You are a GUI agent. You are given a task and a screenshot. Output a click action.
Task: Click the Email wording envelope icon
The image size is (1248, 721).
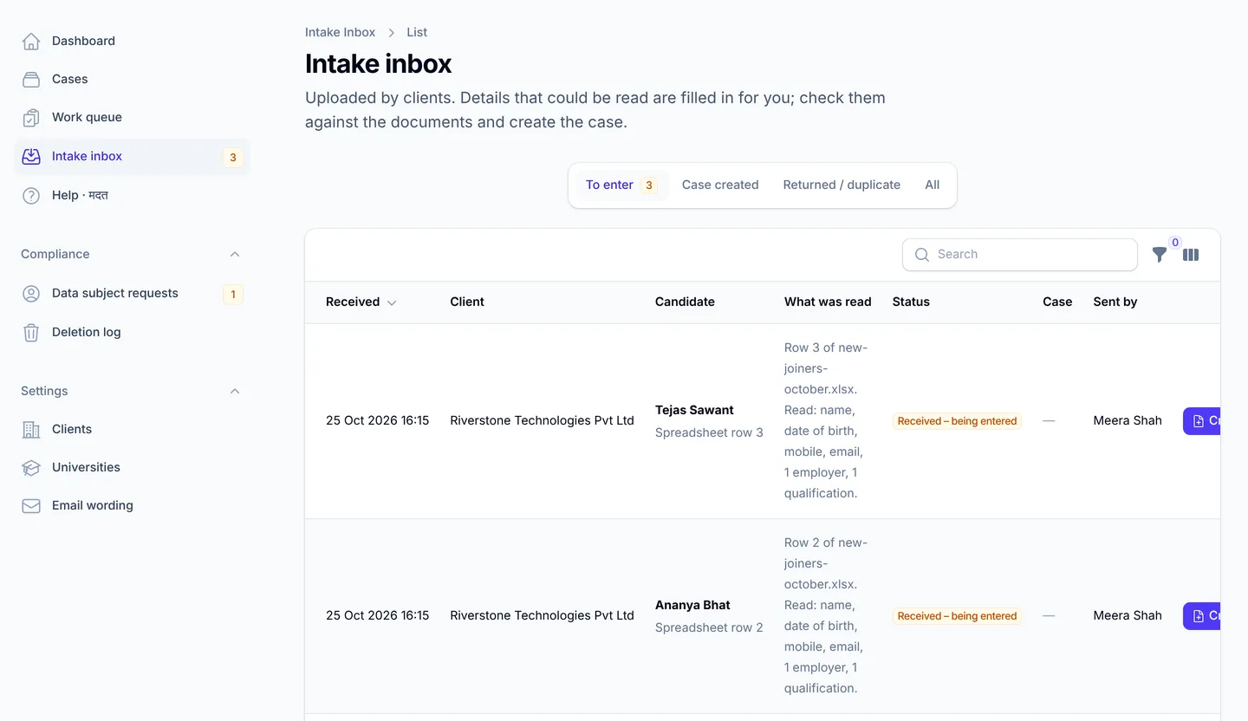(31, 505)
